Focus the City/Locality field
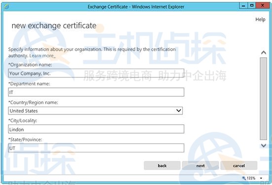272x185 pixels. [x=96, y=129]
